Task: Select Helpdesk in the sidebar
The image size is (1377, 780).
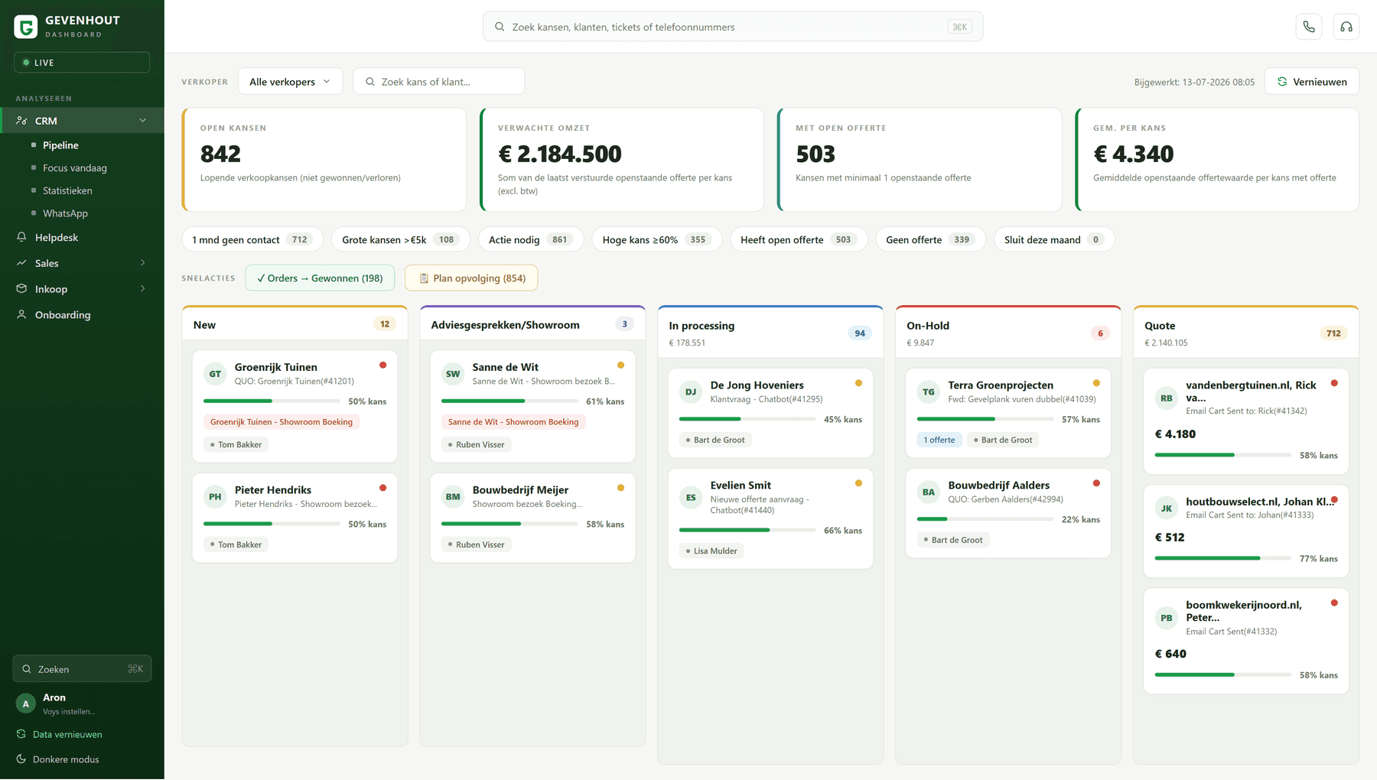Action: [57, 237]
